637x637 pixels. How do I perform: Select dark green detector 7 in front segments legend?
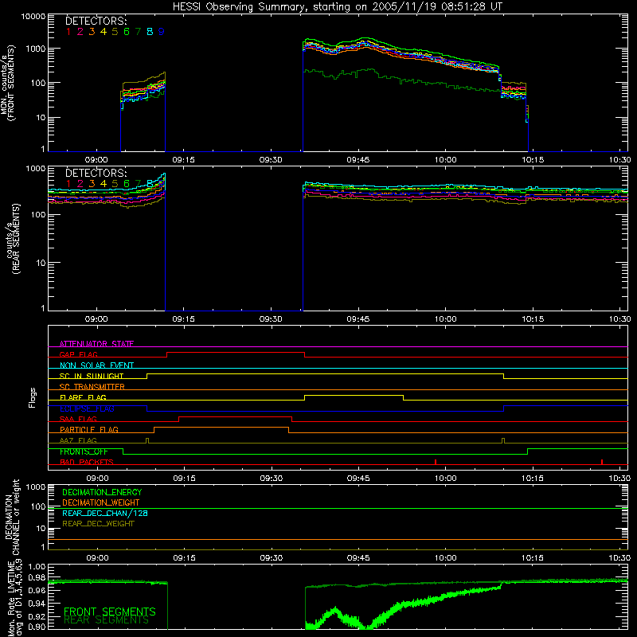138,32
